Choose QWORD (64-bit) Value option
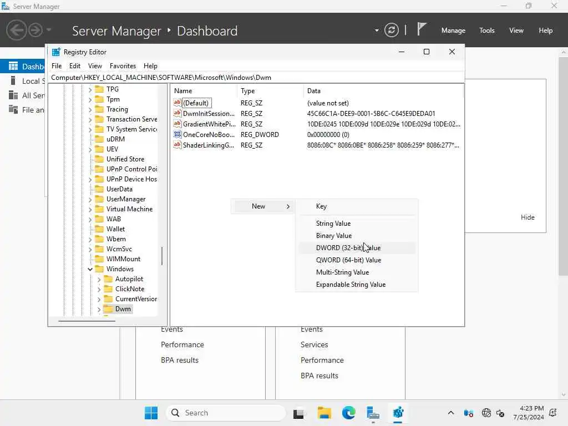The image size is (568, 426). tap(357, 260)
